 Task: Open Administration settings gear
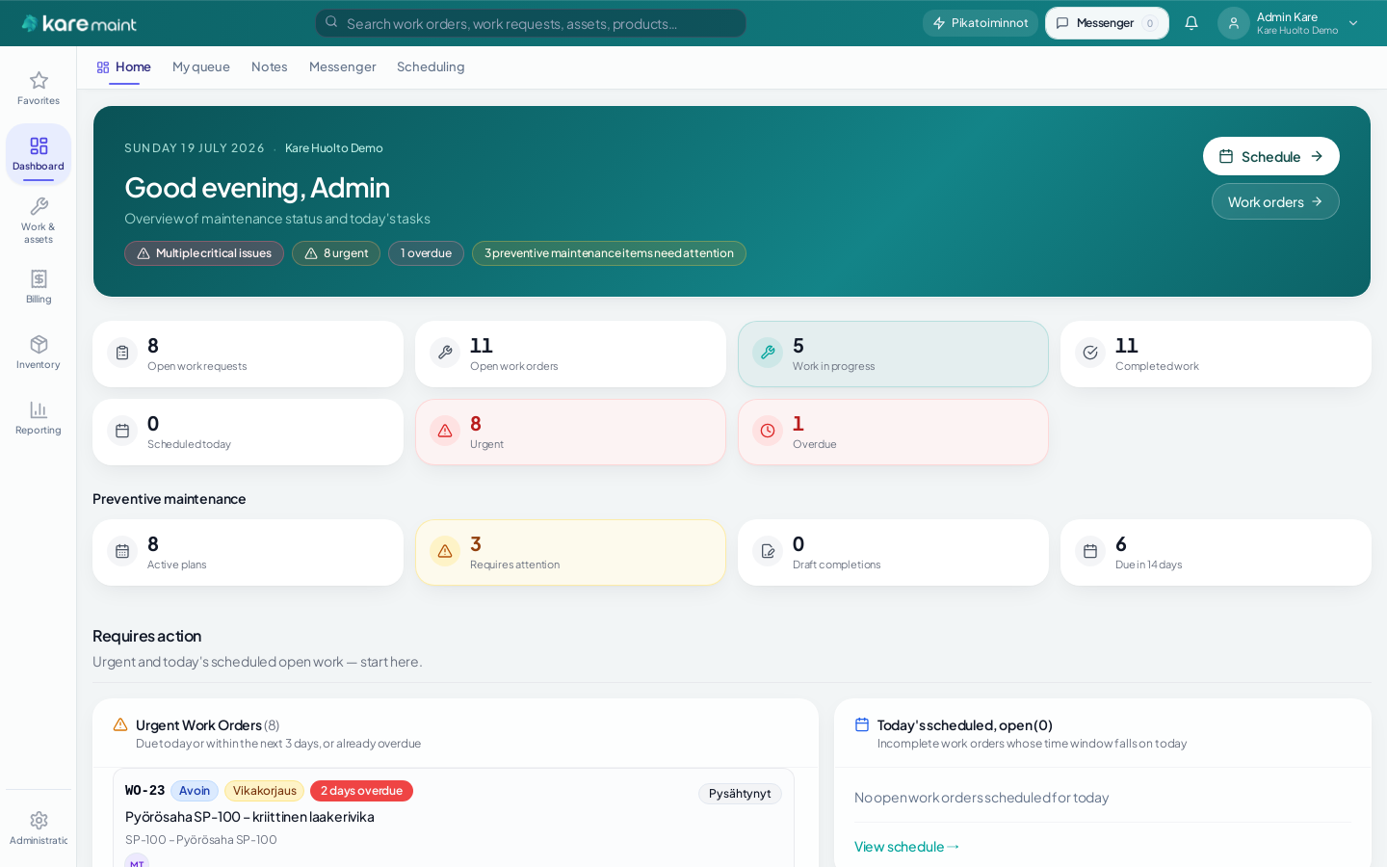tap(39, 820)
